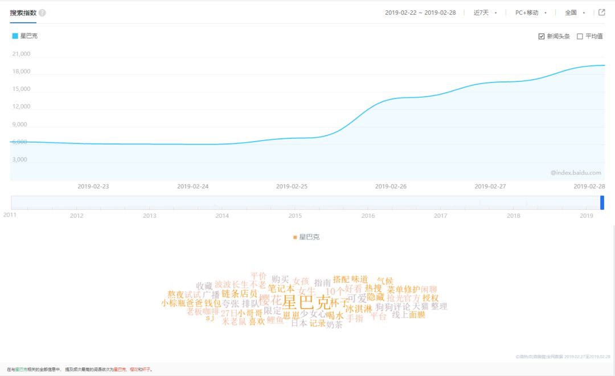Click the word 排队 in the word cloud
The image size is (615, 376).
[x=250, y=304]
